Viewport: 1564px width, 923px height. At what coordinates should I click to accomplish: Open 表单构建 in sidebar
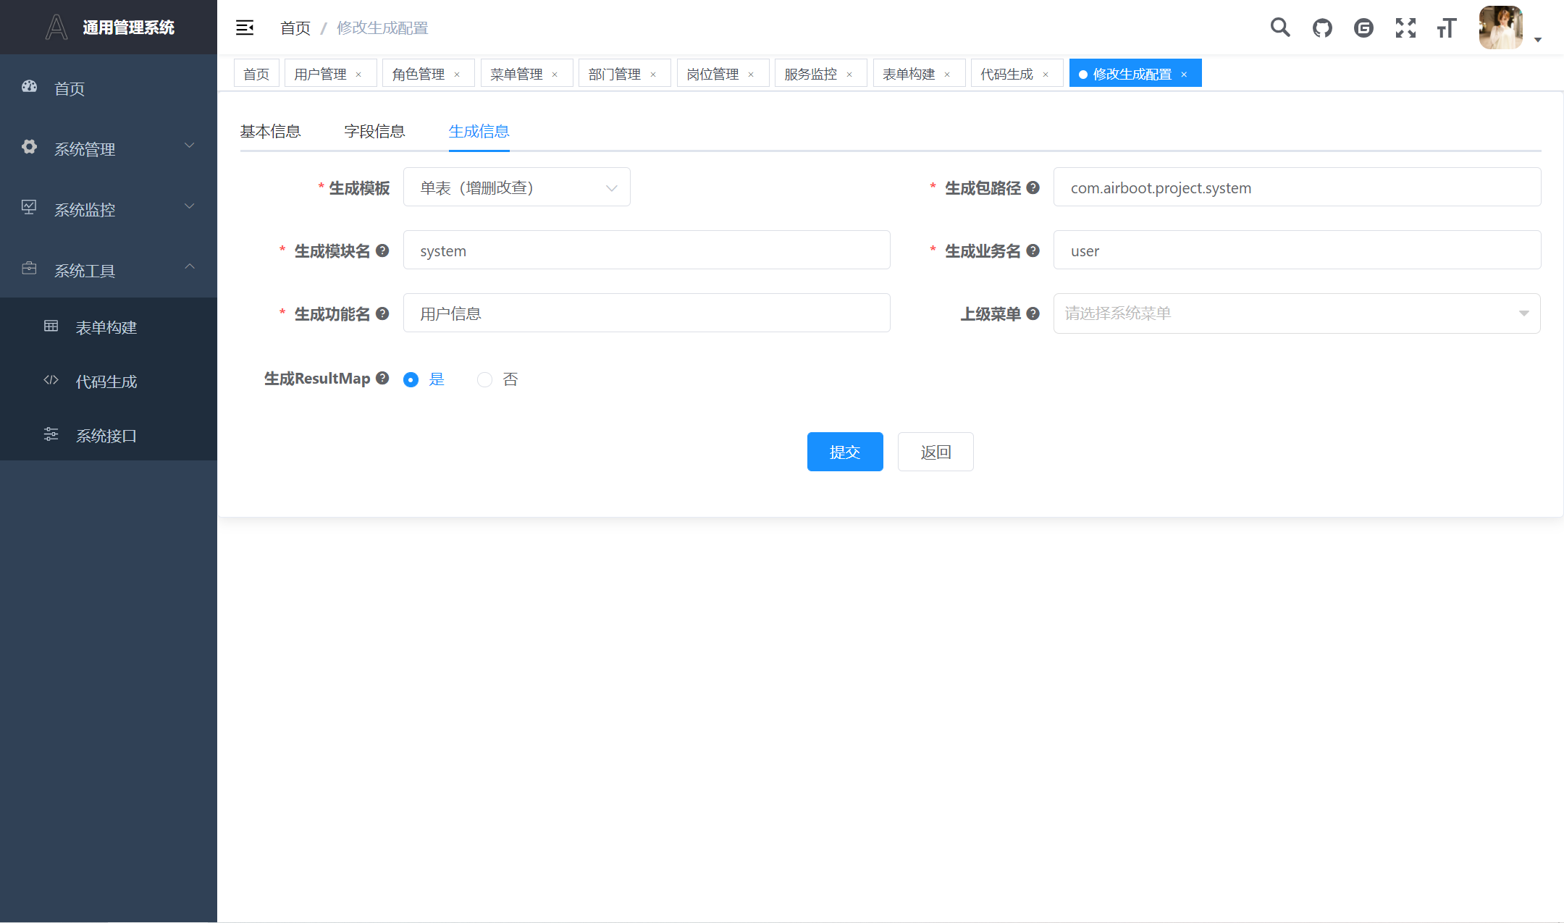(x=109, y=327)
